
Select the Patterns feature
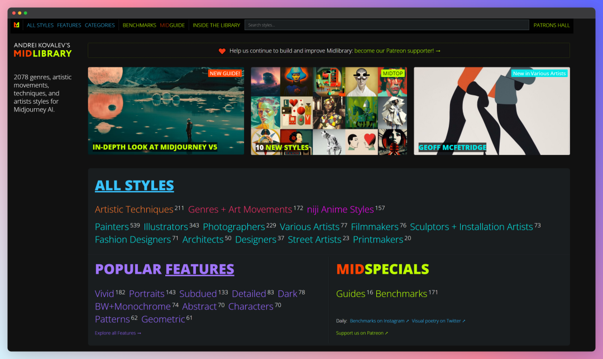112,319
